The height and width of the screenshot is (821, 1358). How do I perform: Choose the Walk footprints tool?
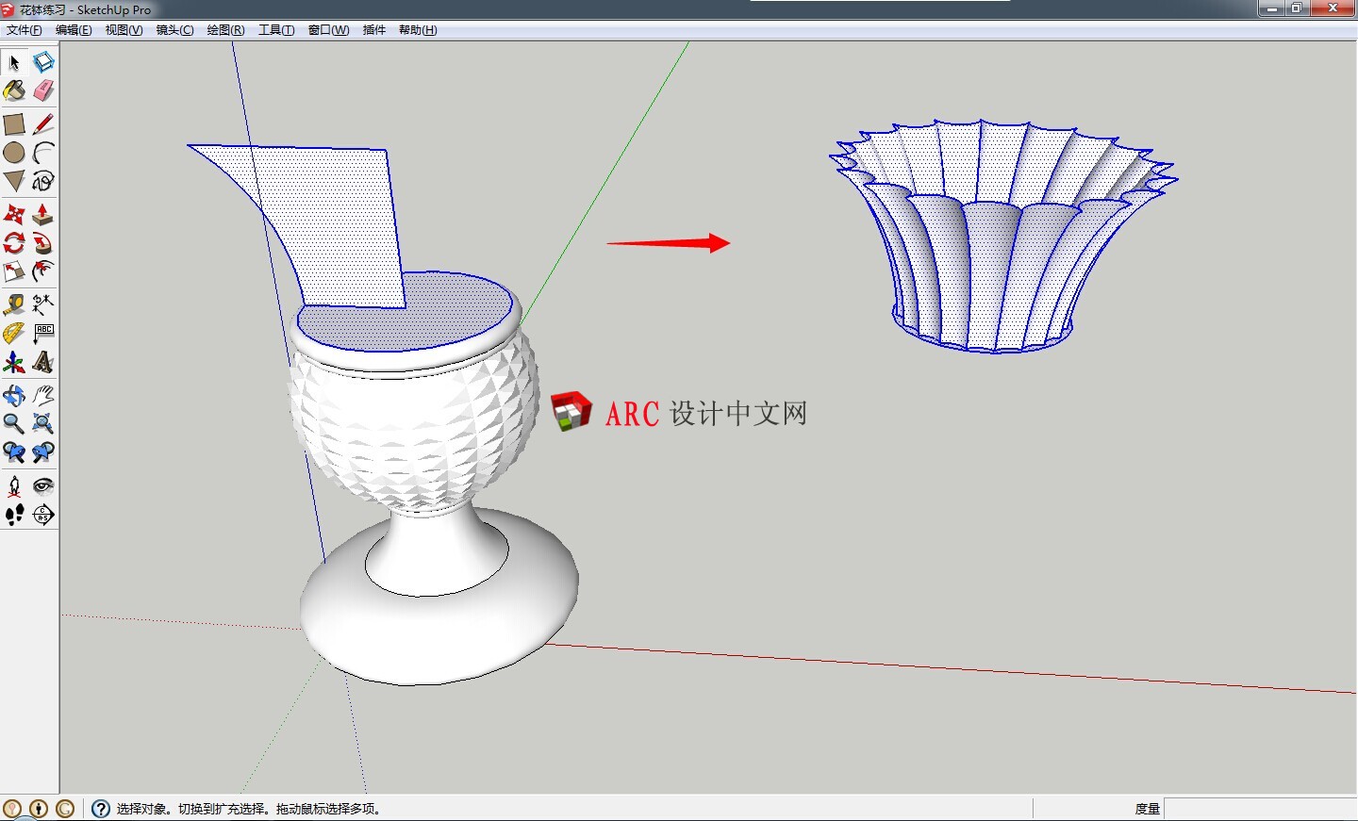point(14,515)
